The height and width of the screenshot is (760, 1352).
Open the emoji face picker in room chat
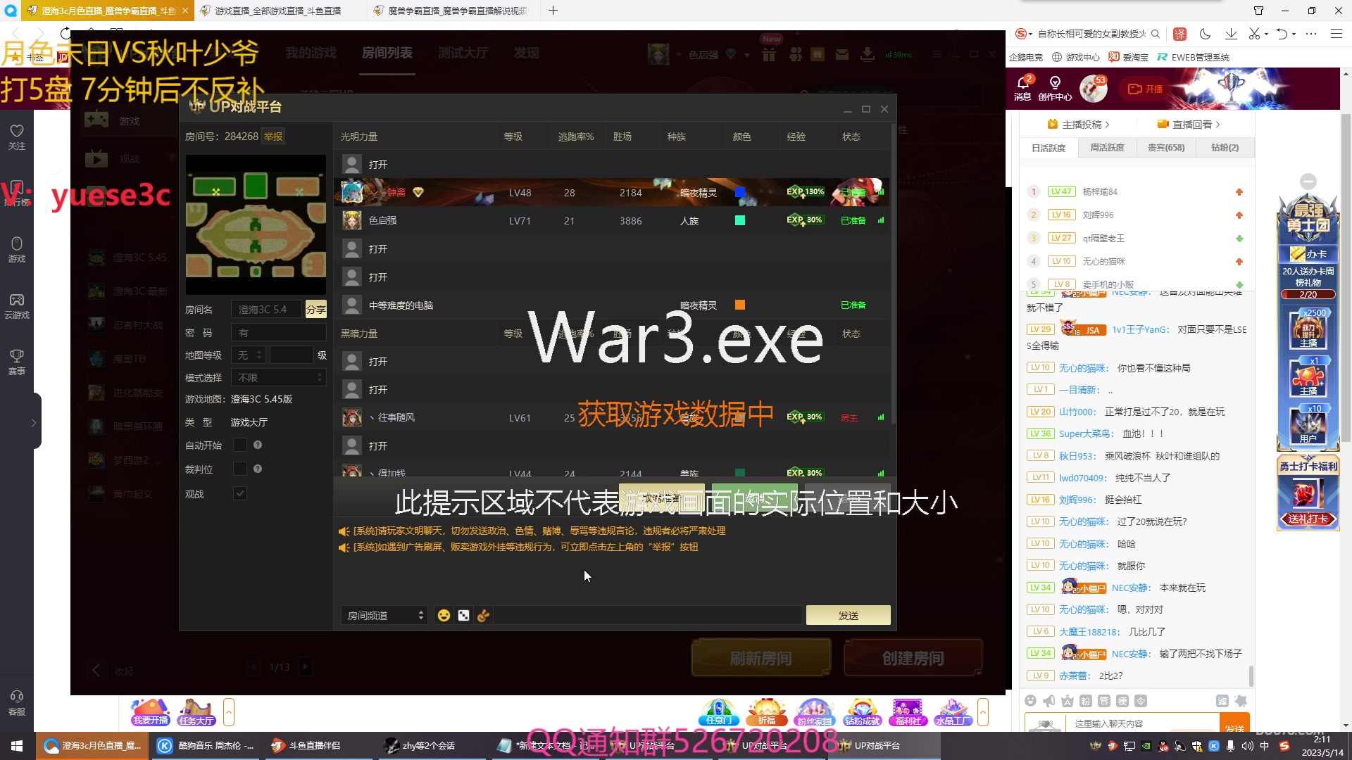[444, 616]
